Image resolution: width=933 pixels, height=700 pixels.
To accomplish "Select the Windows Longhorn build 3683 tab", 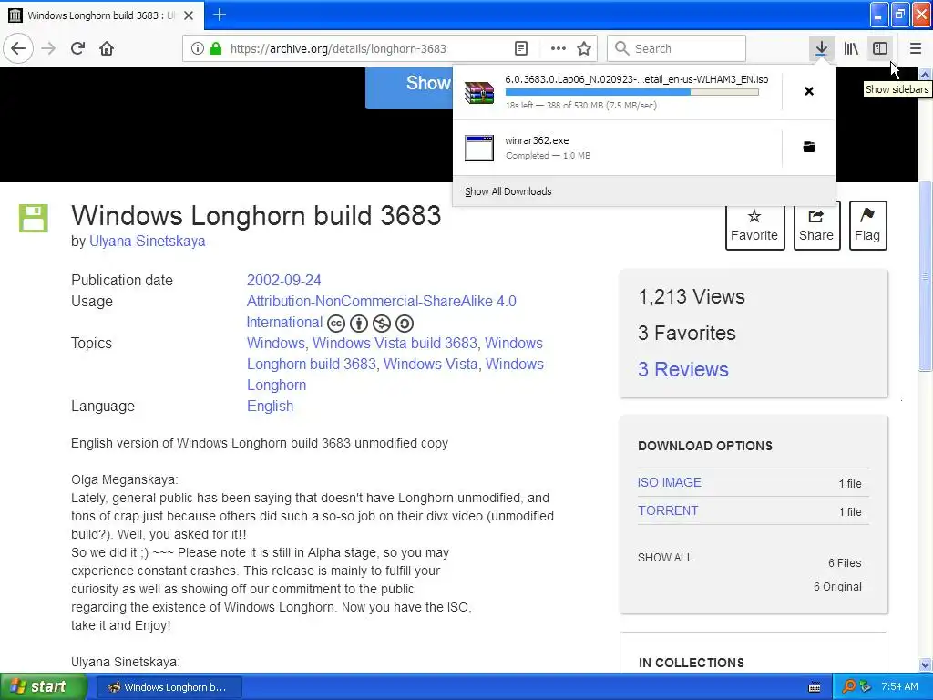I will [x=101, y=15].
